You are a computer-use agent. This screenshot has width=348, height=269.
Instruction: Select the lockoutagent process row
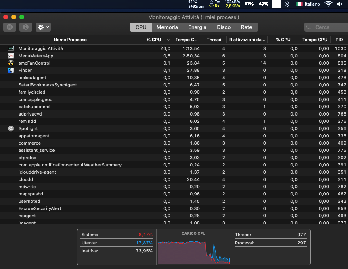[x=174, y=78]
